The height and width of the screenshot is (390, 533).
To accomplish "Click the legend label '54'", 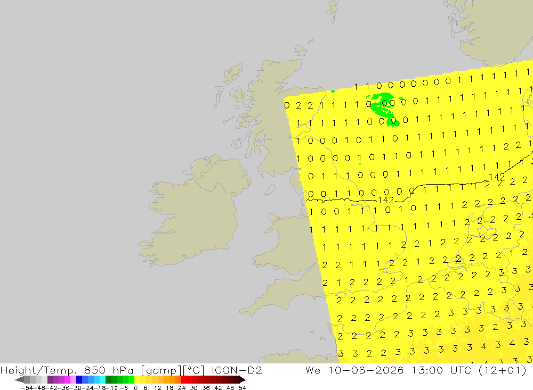I will click(242, 388).
